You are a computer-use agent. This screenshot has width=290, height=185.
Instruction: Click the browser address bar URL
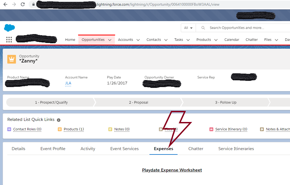(x=158, y=4)
